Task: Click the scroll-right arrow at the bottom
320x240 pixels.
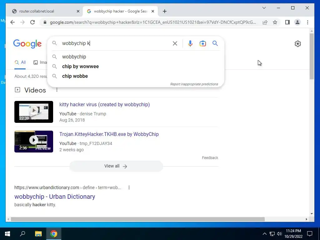Action: point(306,219)
